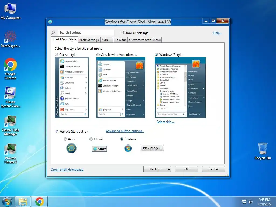
Task: Open Chrome from the taskbar
Action: 39,202
